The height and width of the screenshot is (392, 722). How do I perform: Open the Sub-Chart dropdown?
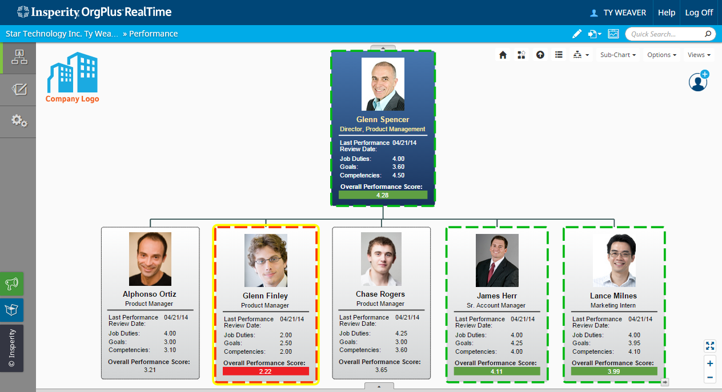point(617,55)
